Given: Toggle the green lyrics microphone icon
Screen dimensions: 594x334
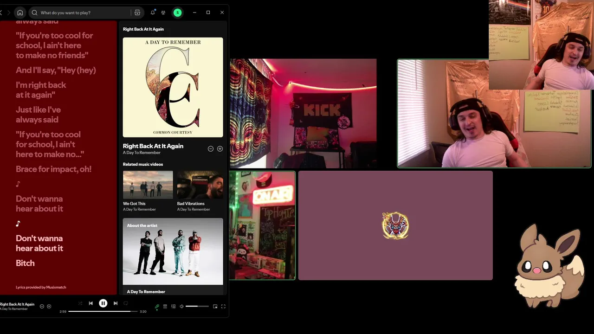Looking at the screenshot, I should pyautogui.click(x=157, y=306).
